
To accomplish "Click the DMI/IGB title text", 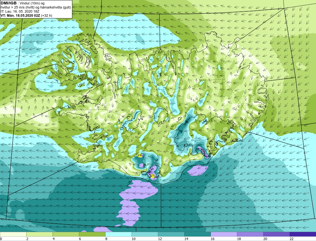I will (9, 3).
